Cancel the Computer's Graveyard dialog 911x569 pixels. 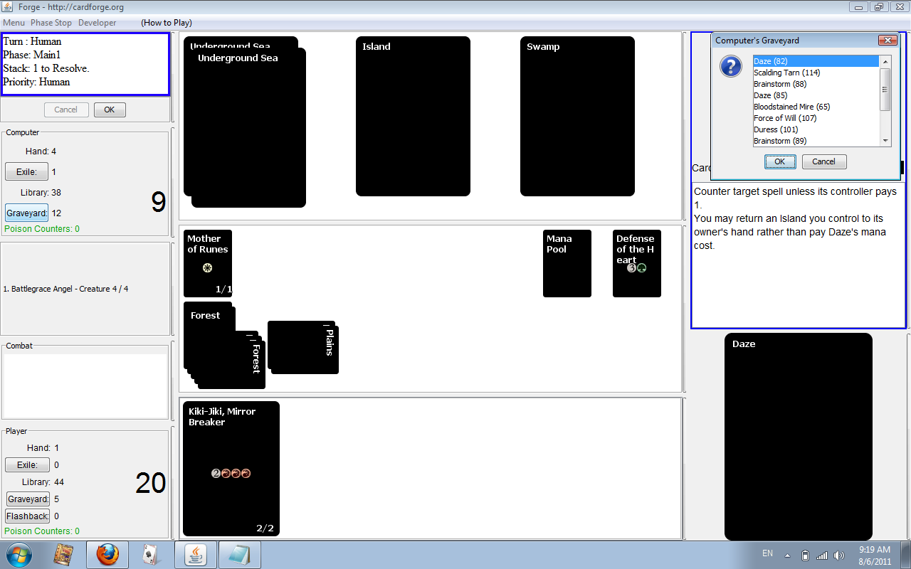click(x=823, y=161)
